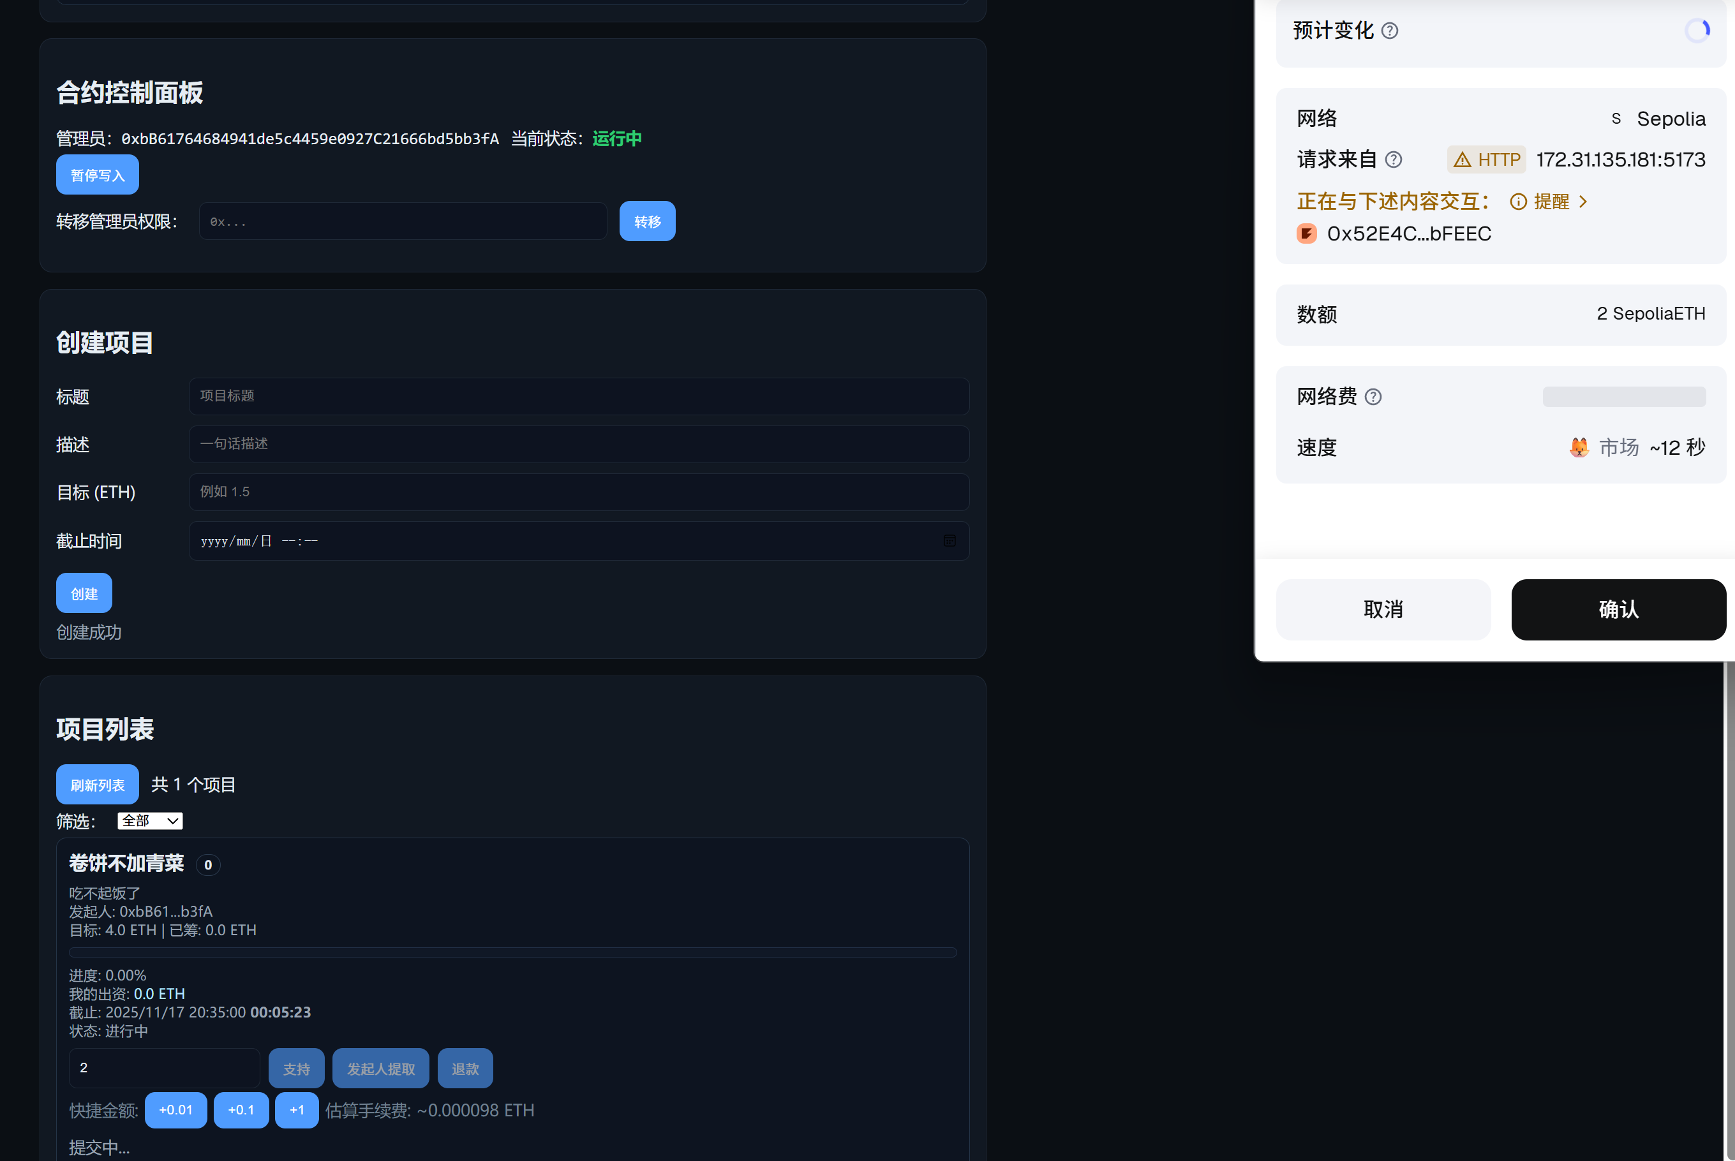
Task: Click contract address icon for 0x52E4C...bFEEC
Action: pyautogui.click(x=1307, y=234)
